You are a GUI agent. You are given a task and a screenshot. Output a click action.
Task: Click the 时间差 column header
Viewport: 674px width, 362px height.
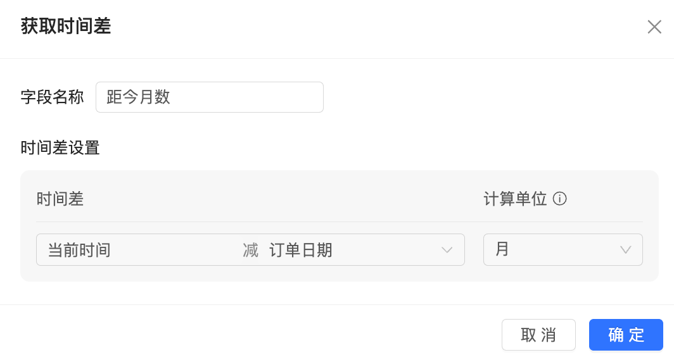click(x=60, y=199)
